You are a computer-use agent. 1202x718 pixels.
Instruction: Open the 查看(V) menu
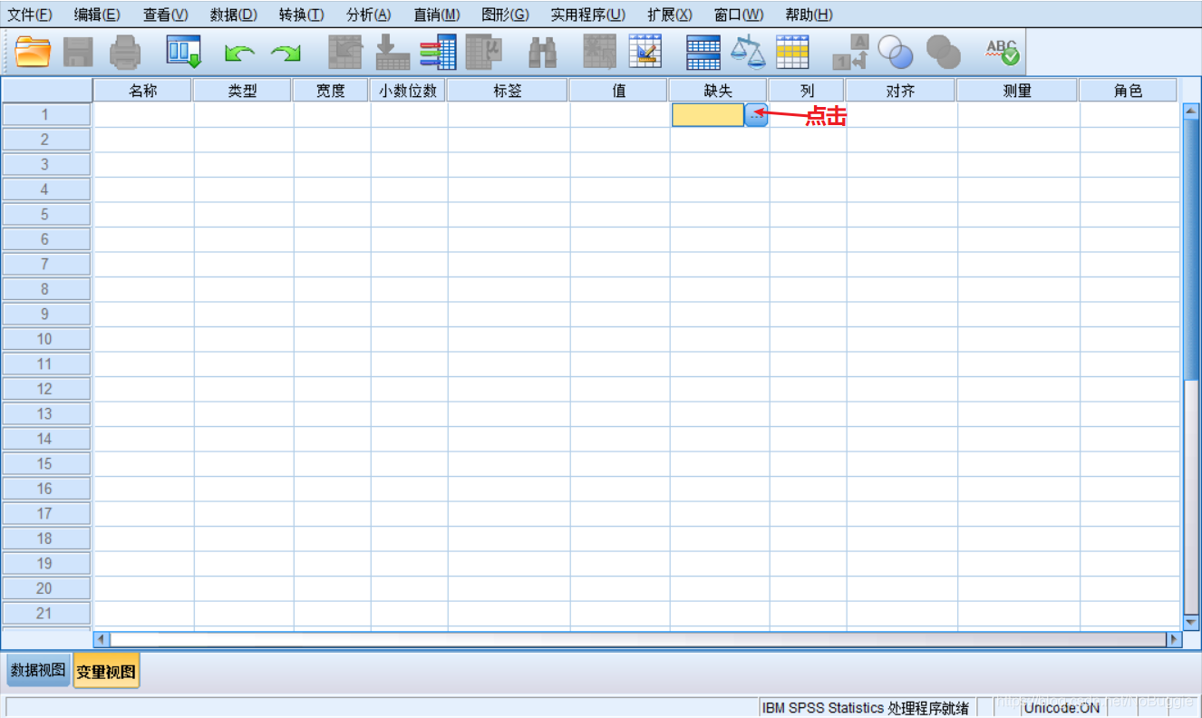pos(165,15)
